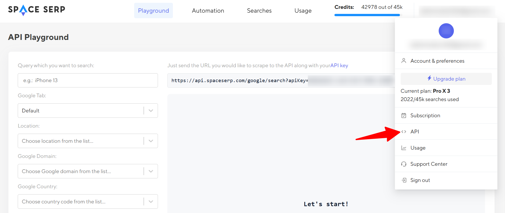Viewport: 505px width, 213px height.
Task: Switch to the Automation tab
Action: pos(208,11)
